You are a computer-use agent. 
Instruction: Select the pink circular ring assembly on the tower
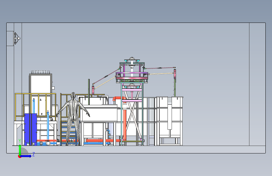pos(132,76)
